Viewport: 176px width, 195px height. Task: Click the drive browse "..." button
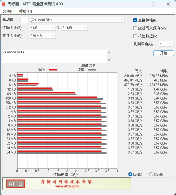click(x=24, y=20)
